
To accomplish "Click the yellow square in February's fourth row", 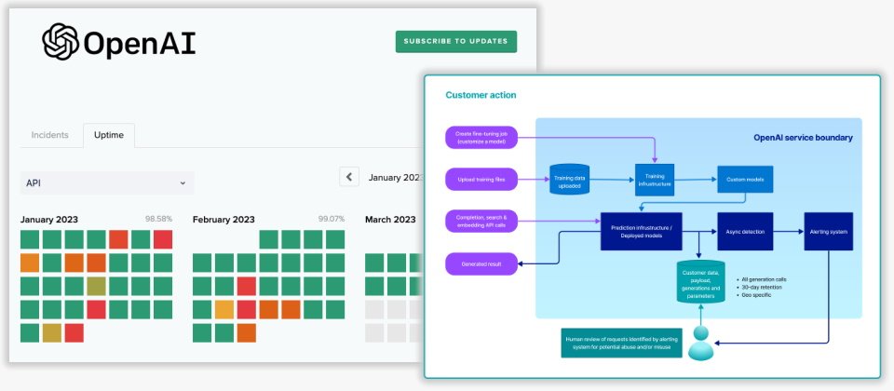I will [224, 309].
